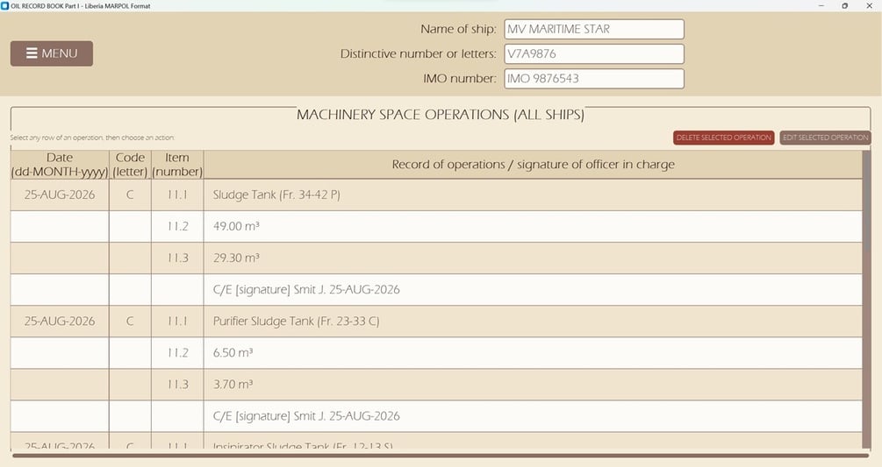
Task: Open the MENU button
Action: click(x=52, y=53)
